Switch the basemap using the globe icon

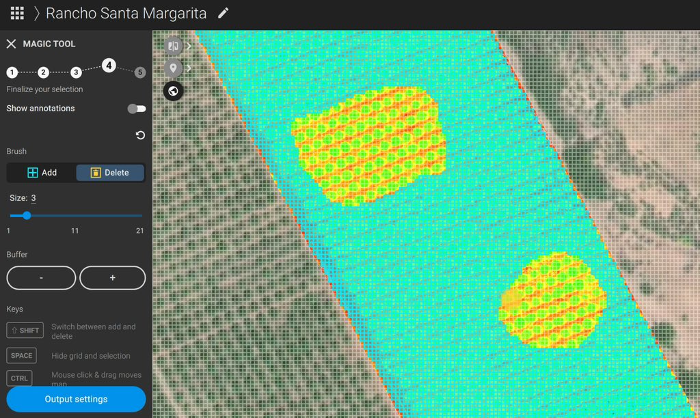click(172, 91)
